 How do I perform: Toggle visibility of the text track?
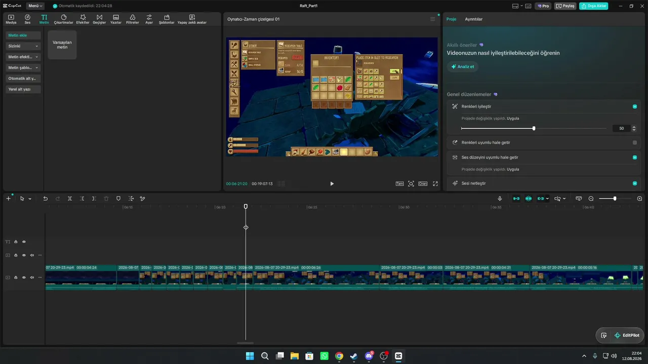pos(24,242)
